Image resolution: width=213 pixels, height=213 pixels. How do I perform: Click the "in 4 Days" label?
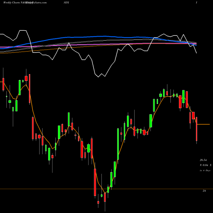point(205,170)
